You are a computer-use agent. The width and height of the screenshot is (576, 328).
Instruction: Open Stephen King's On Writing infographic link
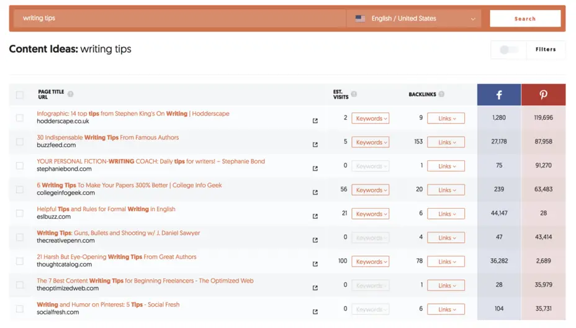click(133, 114)
